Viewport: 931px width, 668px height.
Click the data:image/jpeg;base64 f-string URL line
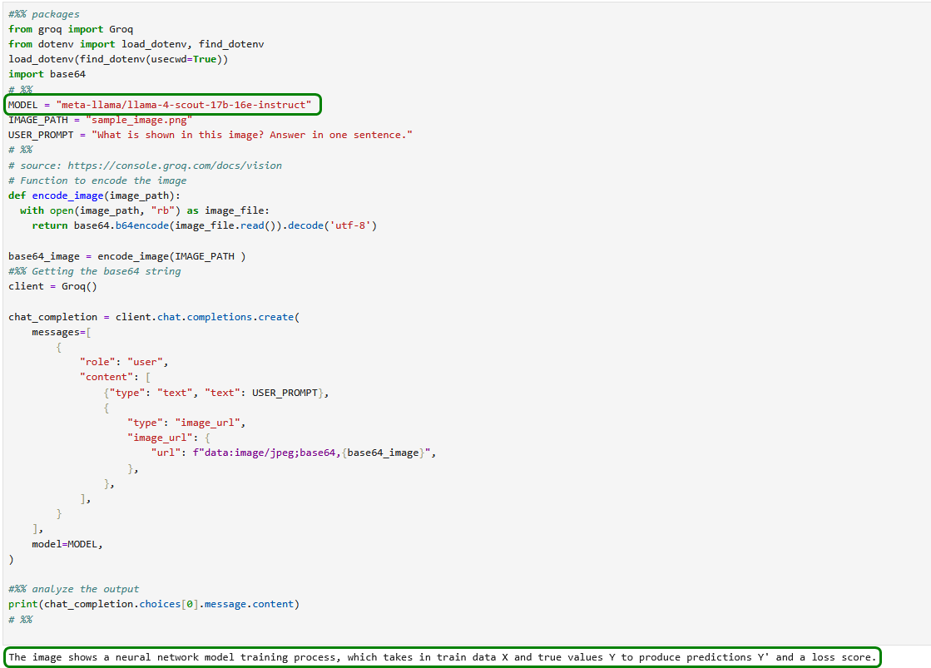coord(294,453)
